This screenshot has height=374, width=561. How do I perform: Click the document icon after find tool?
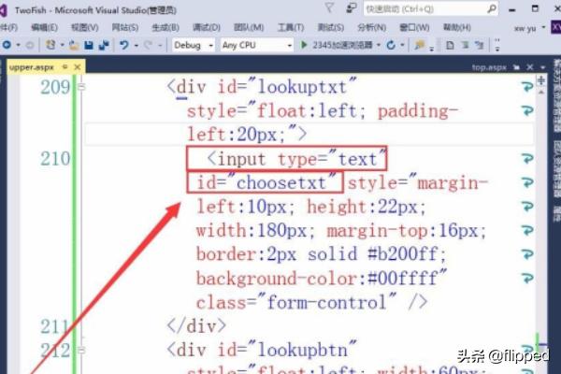click(x=450, y=45)
